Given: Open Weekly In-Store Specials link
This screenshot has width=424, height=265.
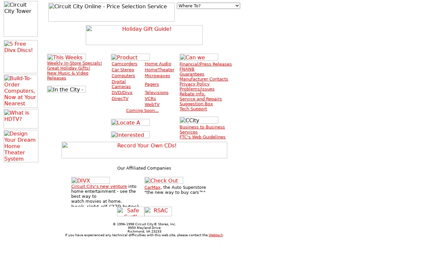Looking at the screenshot, I should coord(75,63).
